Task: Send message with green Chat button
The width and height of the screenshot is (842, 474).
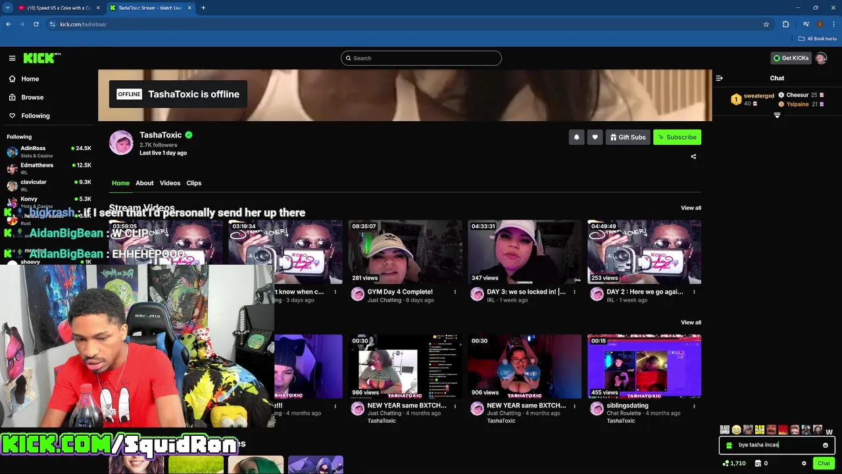Action: (x=824, y=463)
